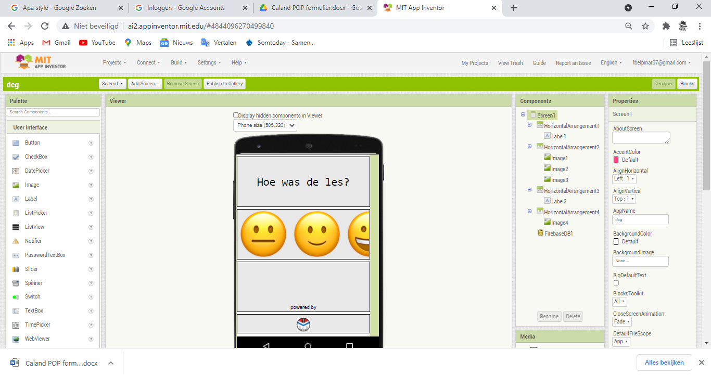Click the ListView component icon

pos(16,227)
